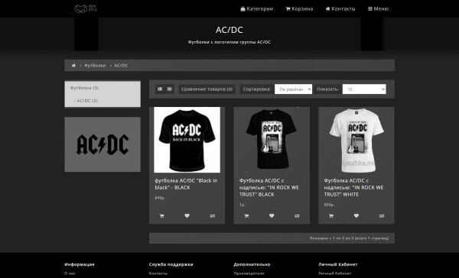This screenshot has width=459, height=278.
Task: Click the Служба поддержки footer heading
Action: click(x=171, y=264)
